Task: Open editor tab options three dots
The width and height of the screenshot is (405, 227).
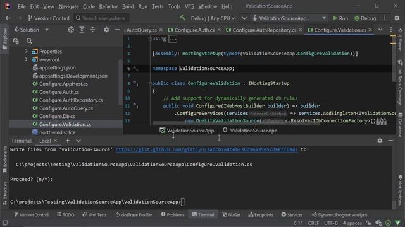Action: [391, 30]
